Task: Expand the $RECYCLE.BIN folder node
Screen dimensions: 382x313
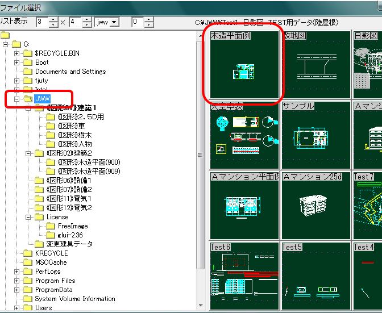Action: coord(17,53)
